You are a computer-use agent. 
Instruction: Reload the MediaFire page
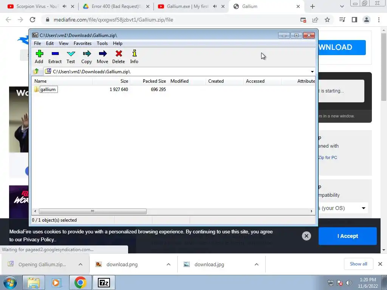[33, 20]
